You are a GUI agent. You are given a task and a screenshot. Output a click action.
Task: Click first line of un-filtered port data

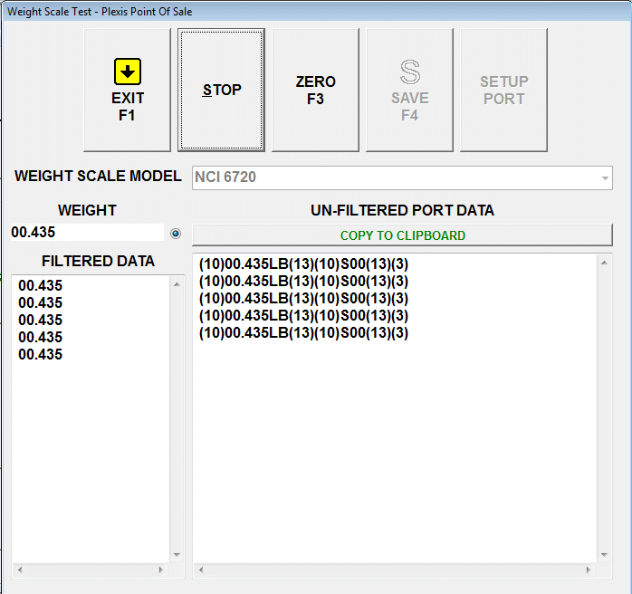[303, 264]
